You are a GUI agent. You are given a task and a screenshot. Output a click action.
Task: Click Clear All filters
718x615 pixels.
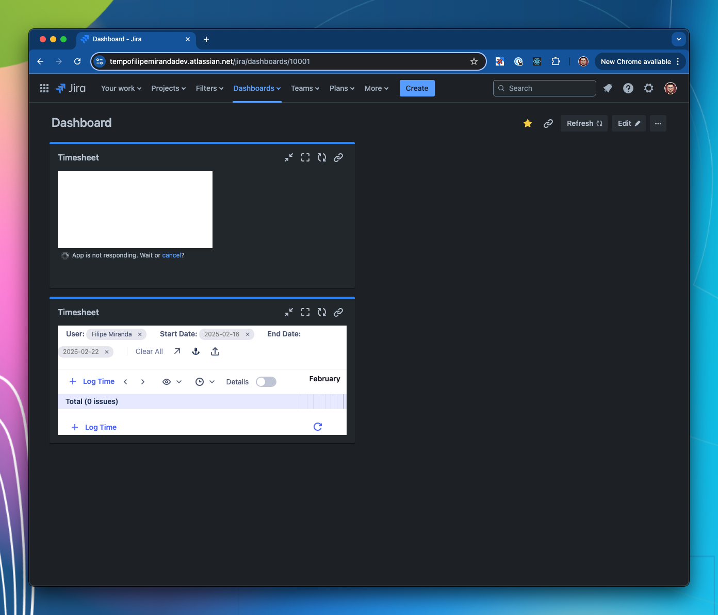tap(149, 351)
